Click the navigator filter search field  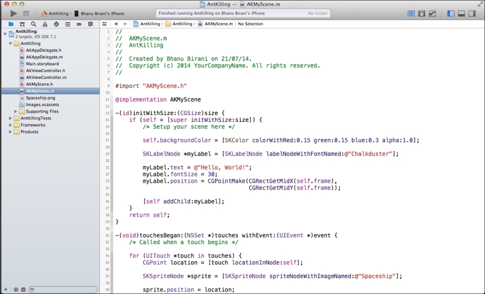tap(63, 289)
